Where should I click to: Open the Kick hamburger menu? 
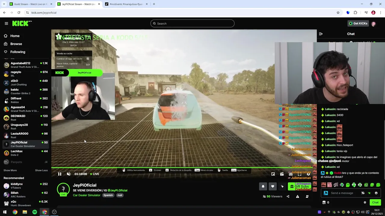click(x=6, y=23)
